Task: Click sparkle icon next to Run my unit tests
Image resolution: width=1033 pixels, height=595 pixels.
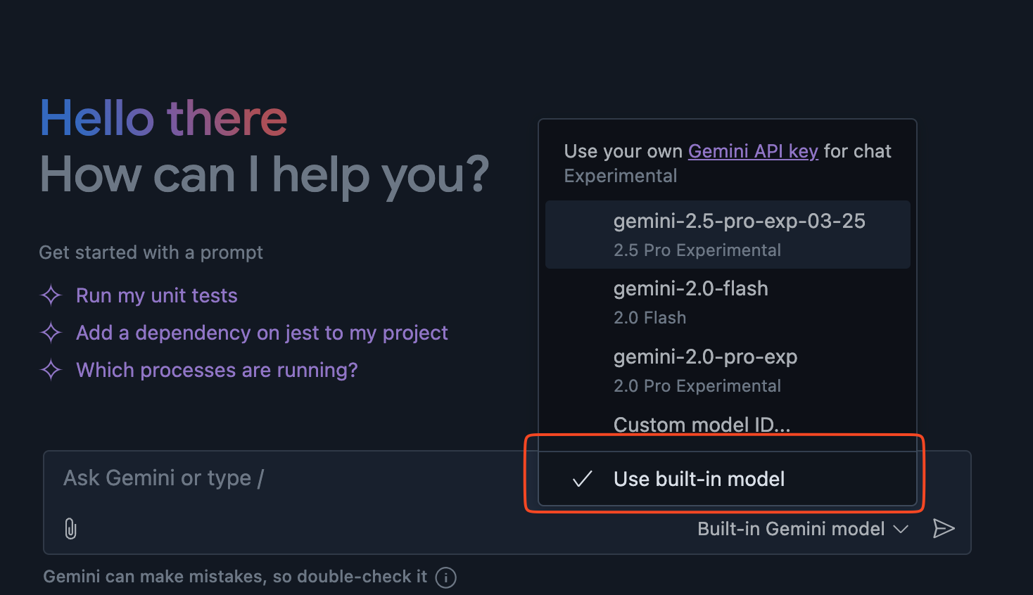Action: pos(51,295)
